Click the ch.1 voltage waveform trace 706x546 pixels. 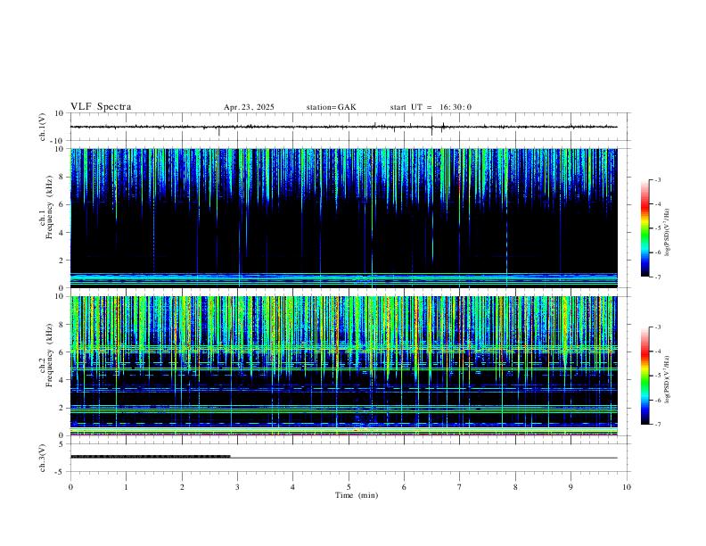(x=343, y=127)
